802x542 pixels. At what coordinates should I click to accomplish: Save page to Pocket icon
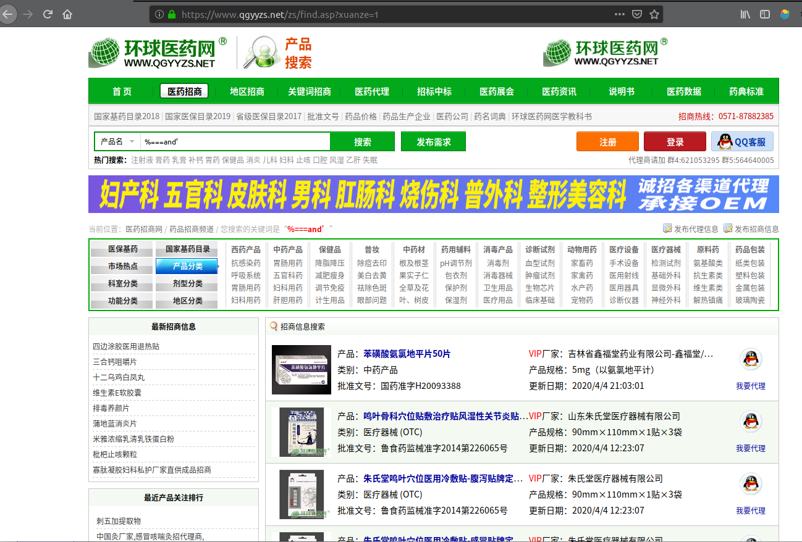coord(637,14)
